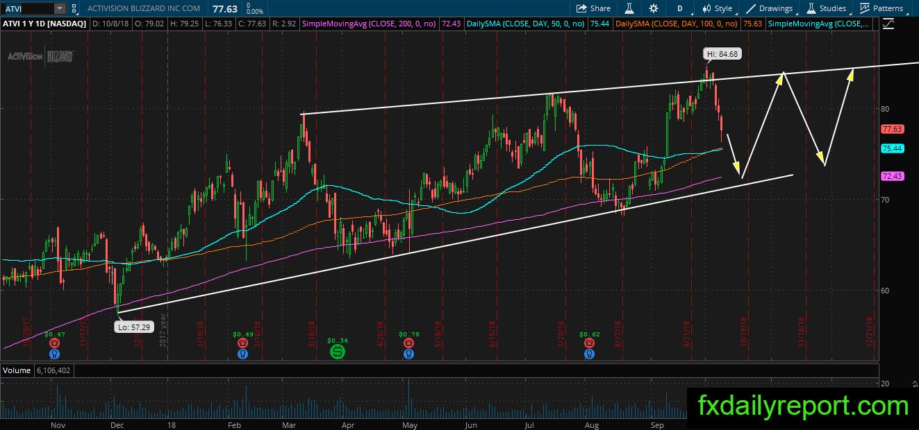Screen dimensions: 919x430
Task: Click the May label on time axis
Action: (411, 424)
